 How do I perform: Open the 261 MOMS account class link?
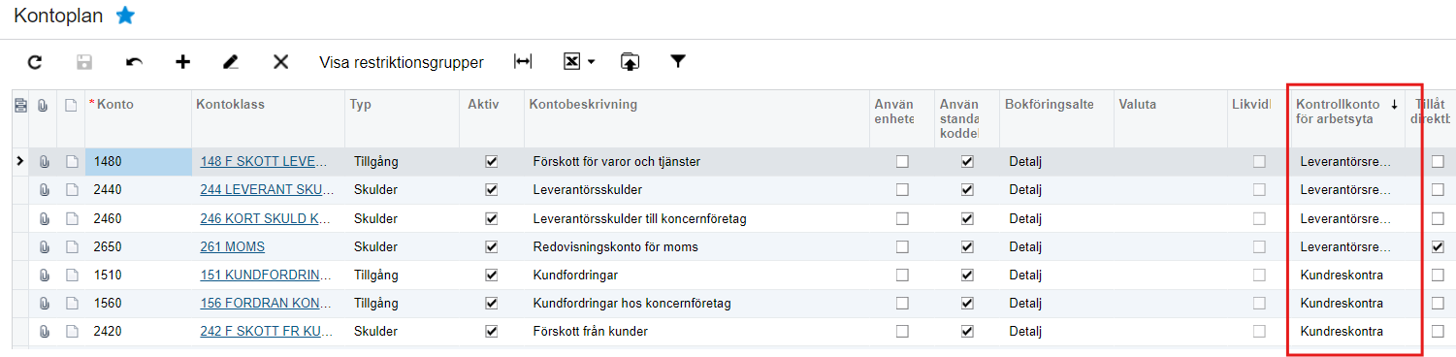[x=233, y=247]
